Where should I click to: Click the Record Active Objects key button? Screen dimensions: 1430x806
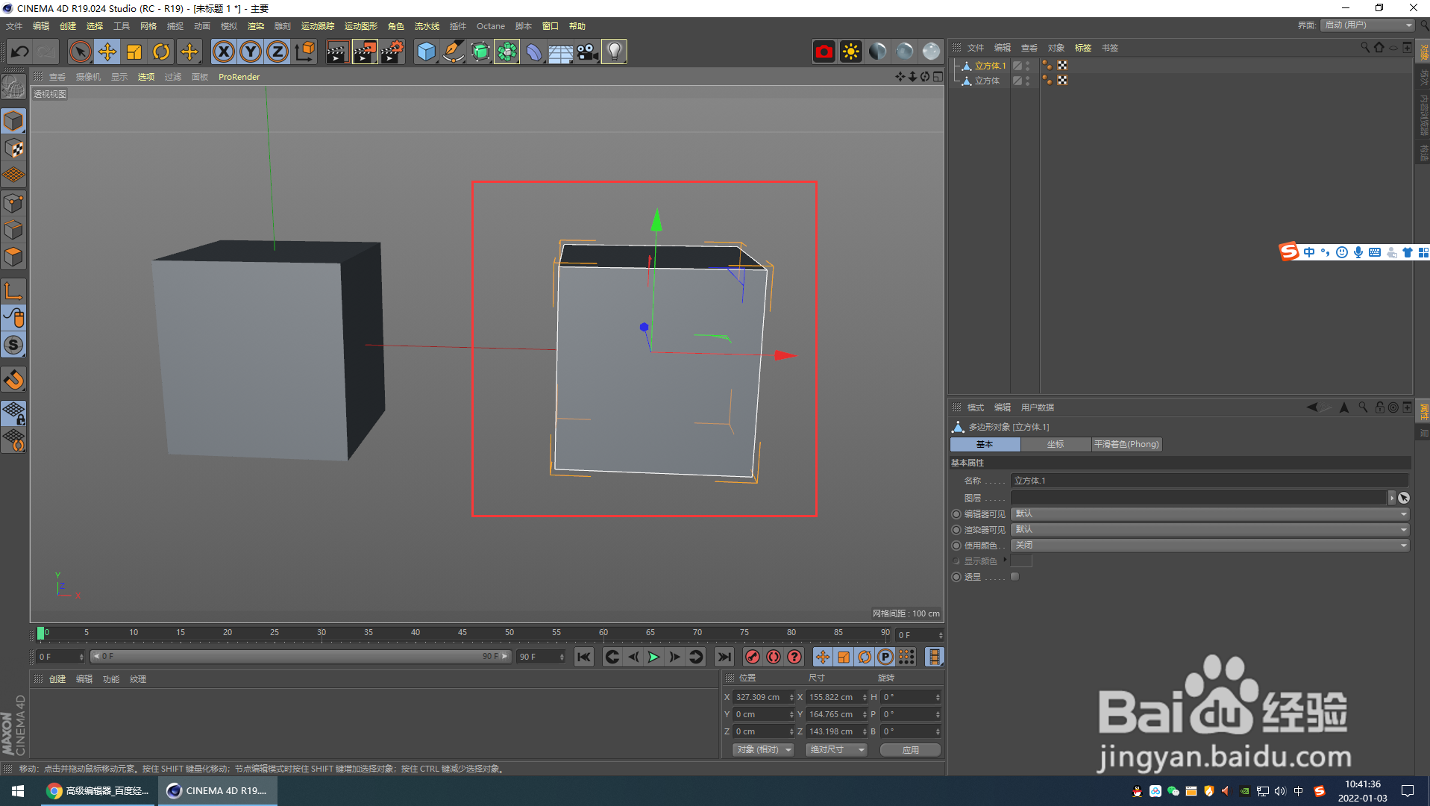753,657
